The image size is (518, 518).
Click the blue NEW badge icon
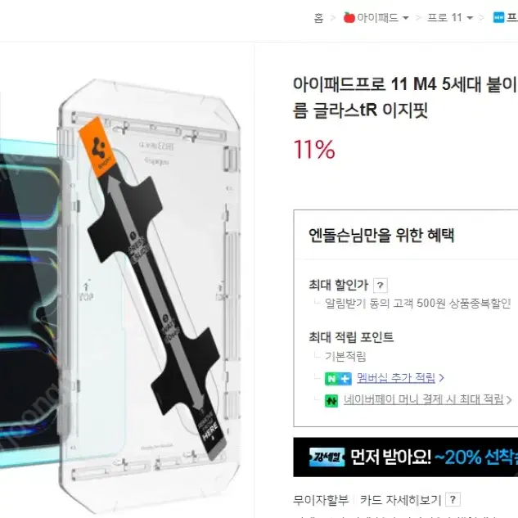click(x=498, y=17)
